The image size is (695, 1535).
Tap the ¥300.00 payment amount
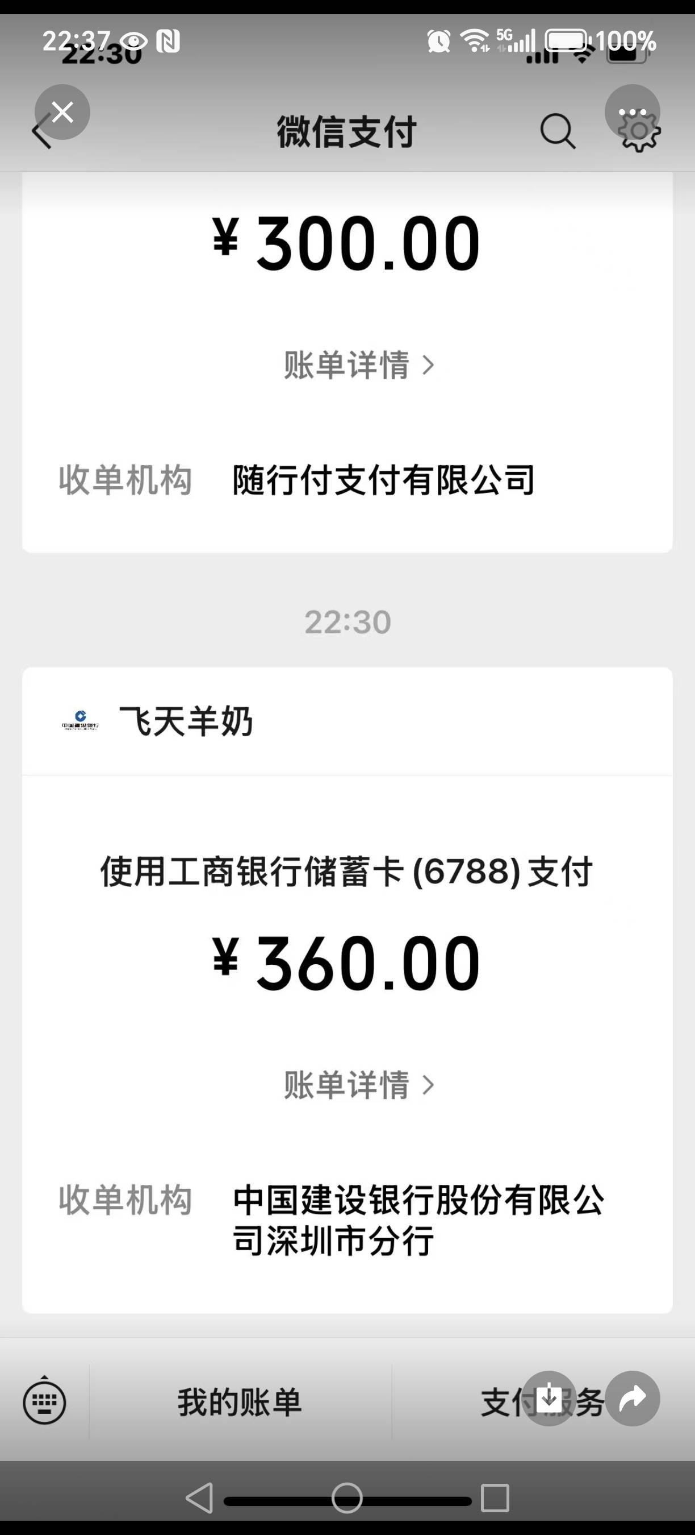click(347, 244)
